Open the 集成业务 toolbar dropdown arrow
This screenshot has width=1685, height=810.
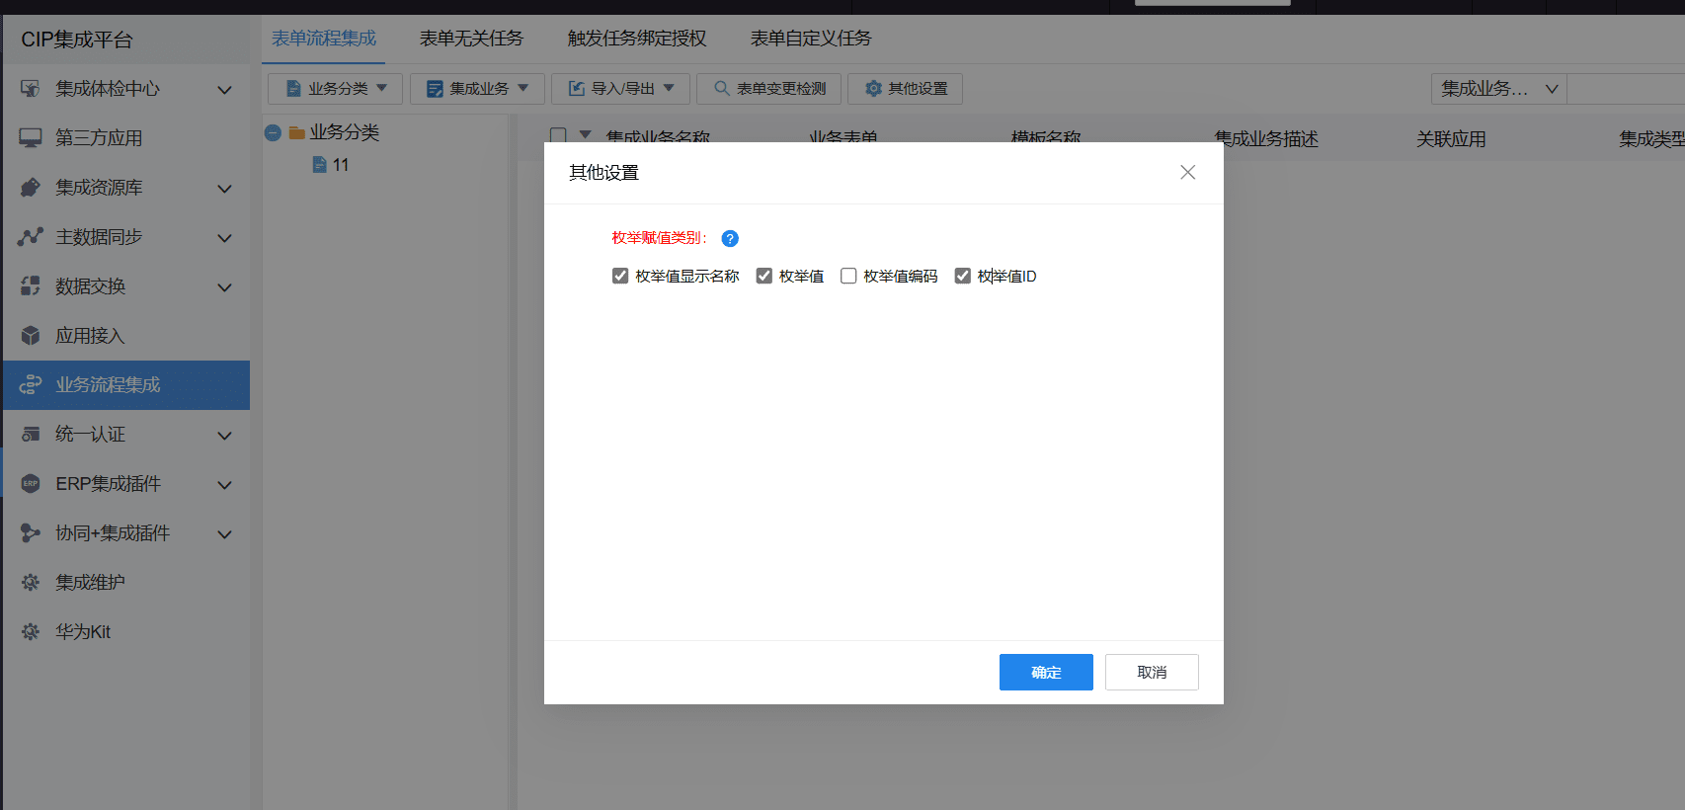point(523,88)
